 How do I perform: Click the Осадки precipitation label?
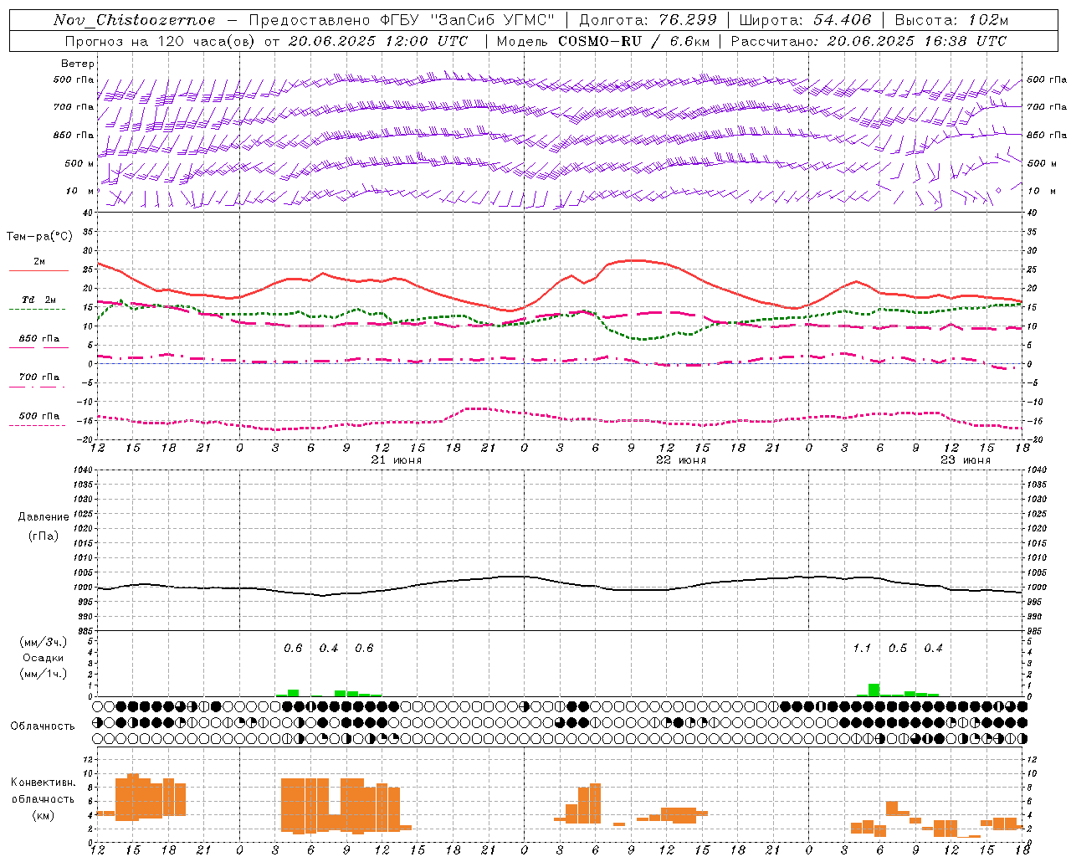pyautogui.click(x=44, y=658)
